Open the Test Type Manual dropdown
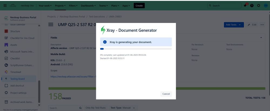This screenshot has height=111, width=270. [x=123, y=108]
